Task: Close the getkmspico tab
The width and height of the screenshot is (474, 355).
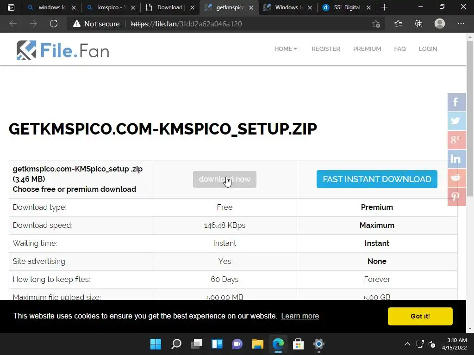Action: click(x=251, y=7)
